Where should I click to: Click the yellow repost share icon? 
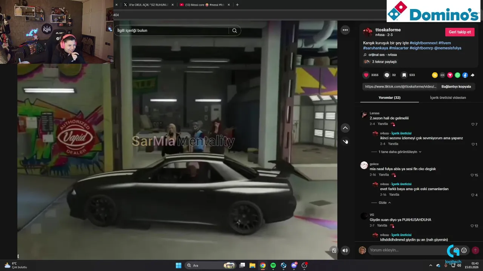435,75
